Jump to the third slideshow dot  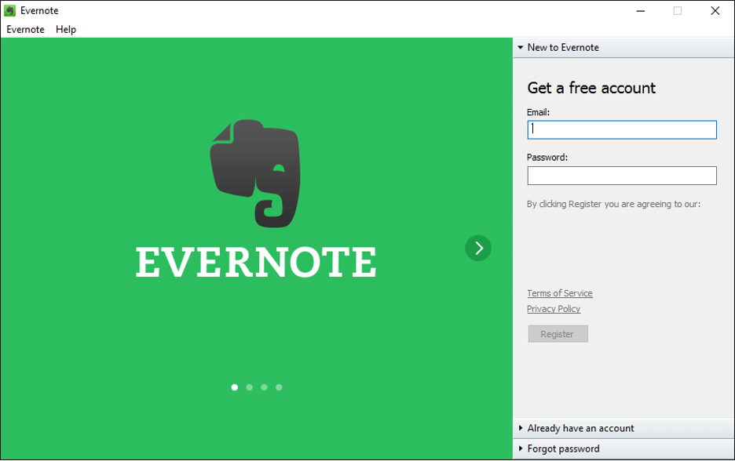tap(265, 387)
